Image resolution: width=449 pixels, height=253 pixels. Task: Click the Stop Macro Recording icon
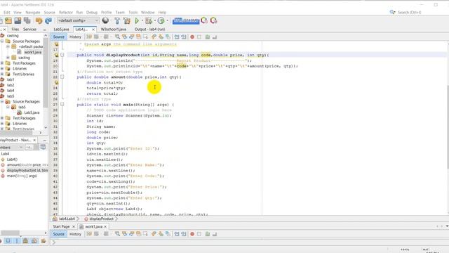pyautogui.click(x=199, y=37)
